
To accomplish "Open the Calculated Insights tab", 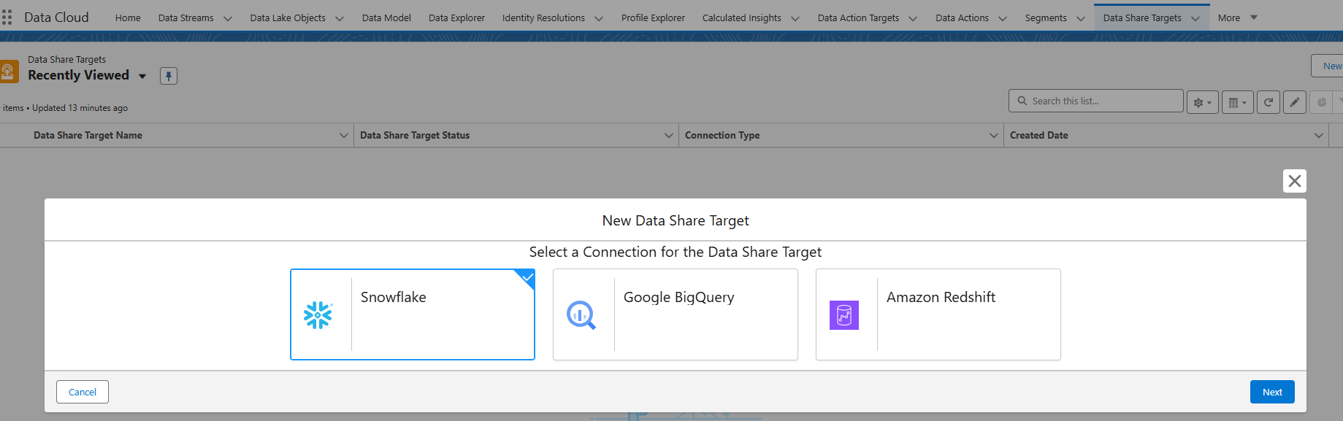I will [741, 18].
